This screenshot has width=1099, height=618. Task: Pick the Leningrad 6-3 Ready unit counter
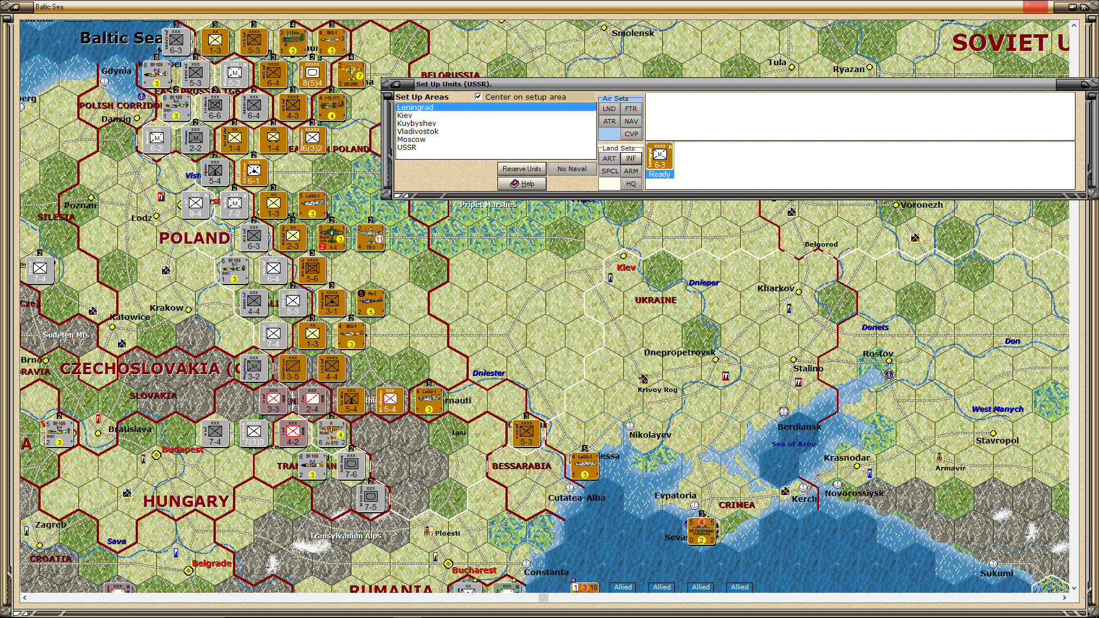click(659, 157)
